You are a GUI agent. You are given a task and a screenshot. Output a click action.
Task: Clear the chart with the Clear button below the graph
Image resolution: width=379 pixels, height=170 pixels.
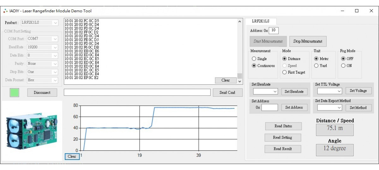click(x=72, y=156)
